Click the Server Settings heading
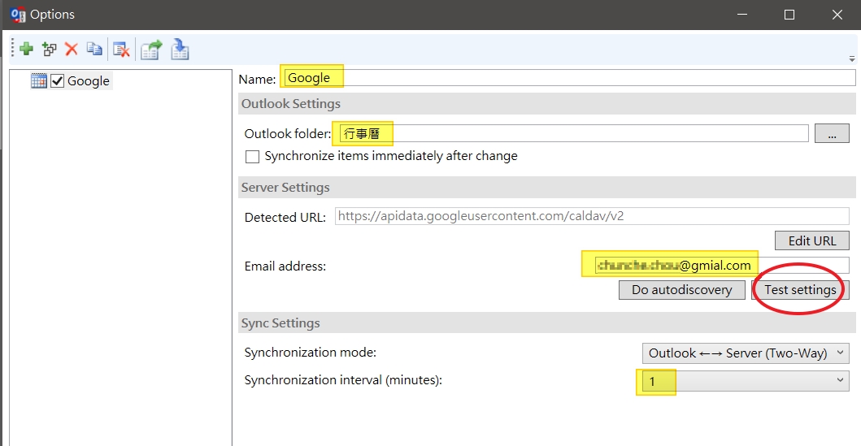861x446 pixels. [x=285, y=188]
